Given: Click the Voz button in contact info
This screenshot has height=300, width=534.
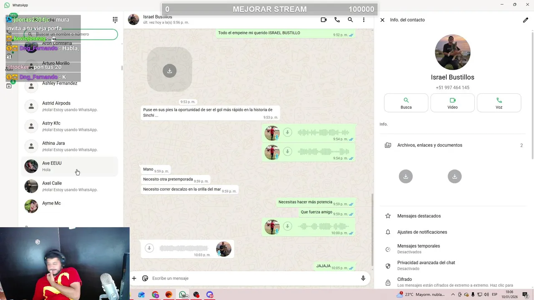Looking at the screenshot, I should [x=499, y=103].
